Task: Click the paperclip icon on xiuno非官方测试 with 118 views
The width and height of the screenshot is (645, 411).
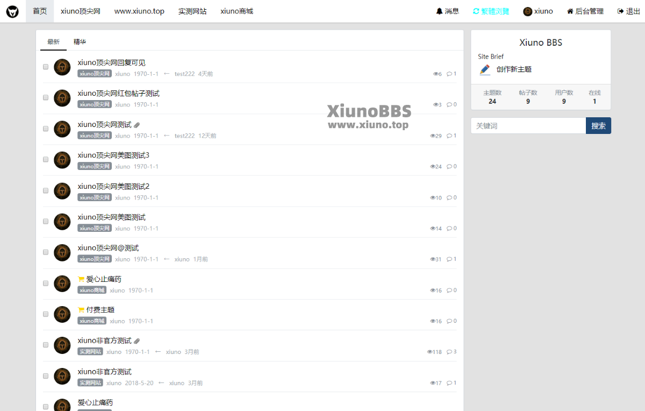Action: pyautogui.click(x=137, y=341)
